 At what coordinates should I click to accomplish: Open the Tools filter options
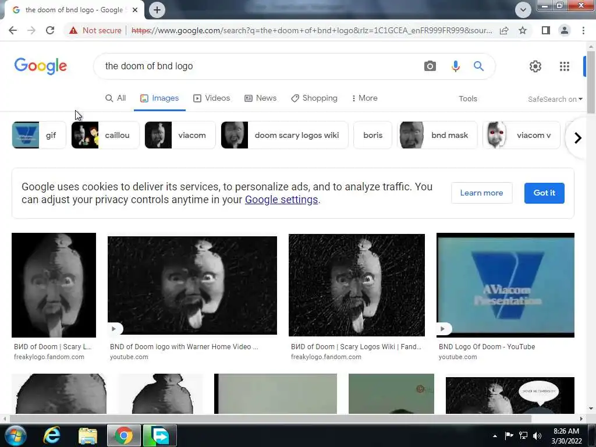tap(467, 99)
